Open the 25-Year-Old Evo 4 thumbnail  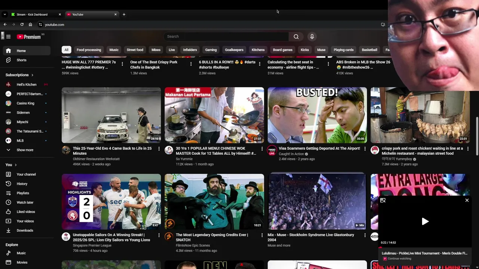(111, 115)
